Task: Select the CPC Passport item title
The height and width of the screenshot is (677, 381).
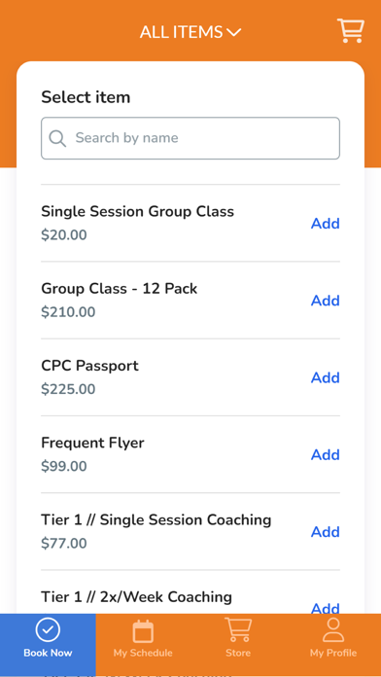Action: (x=89, y=366)
